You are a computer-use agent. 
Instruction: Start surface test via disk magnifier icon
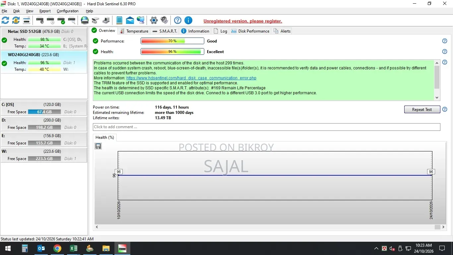pyautogui.click(x=72, y=20)
